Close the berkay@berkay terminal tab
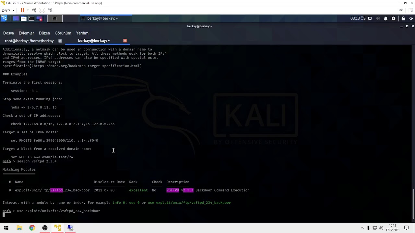The height and width of the screenshot is (233, 415). (x=125, y=41)
